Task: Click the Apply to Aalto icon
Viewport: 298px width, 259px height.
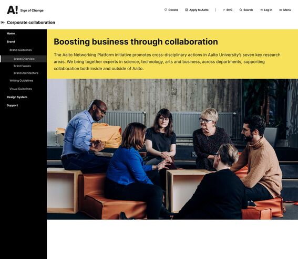Action: pyautogui.click(x=187, y=10)
